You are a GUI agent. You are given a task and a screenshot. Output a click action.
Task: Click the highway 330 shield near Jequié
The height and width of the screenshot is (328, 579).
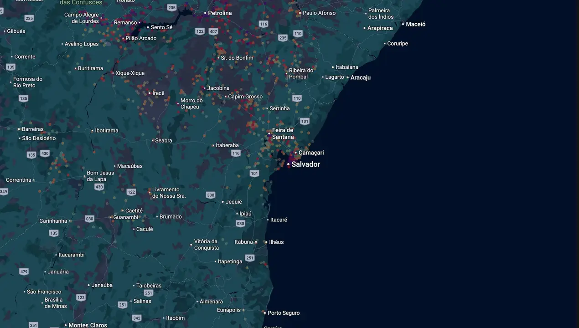(210, 195)
